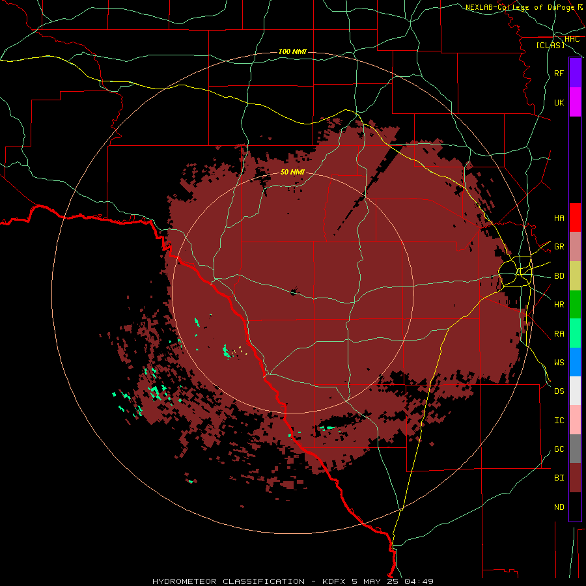Click the 100 NMI range ring label
The width and height of the screenshot is (586, 586).
(x=292, y=51)
